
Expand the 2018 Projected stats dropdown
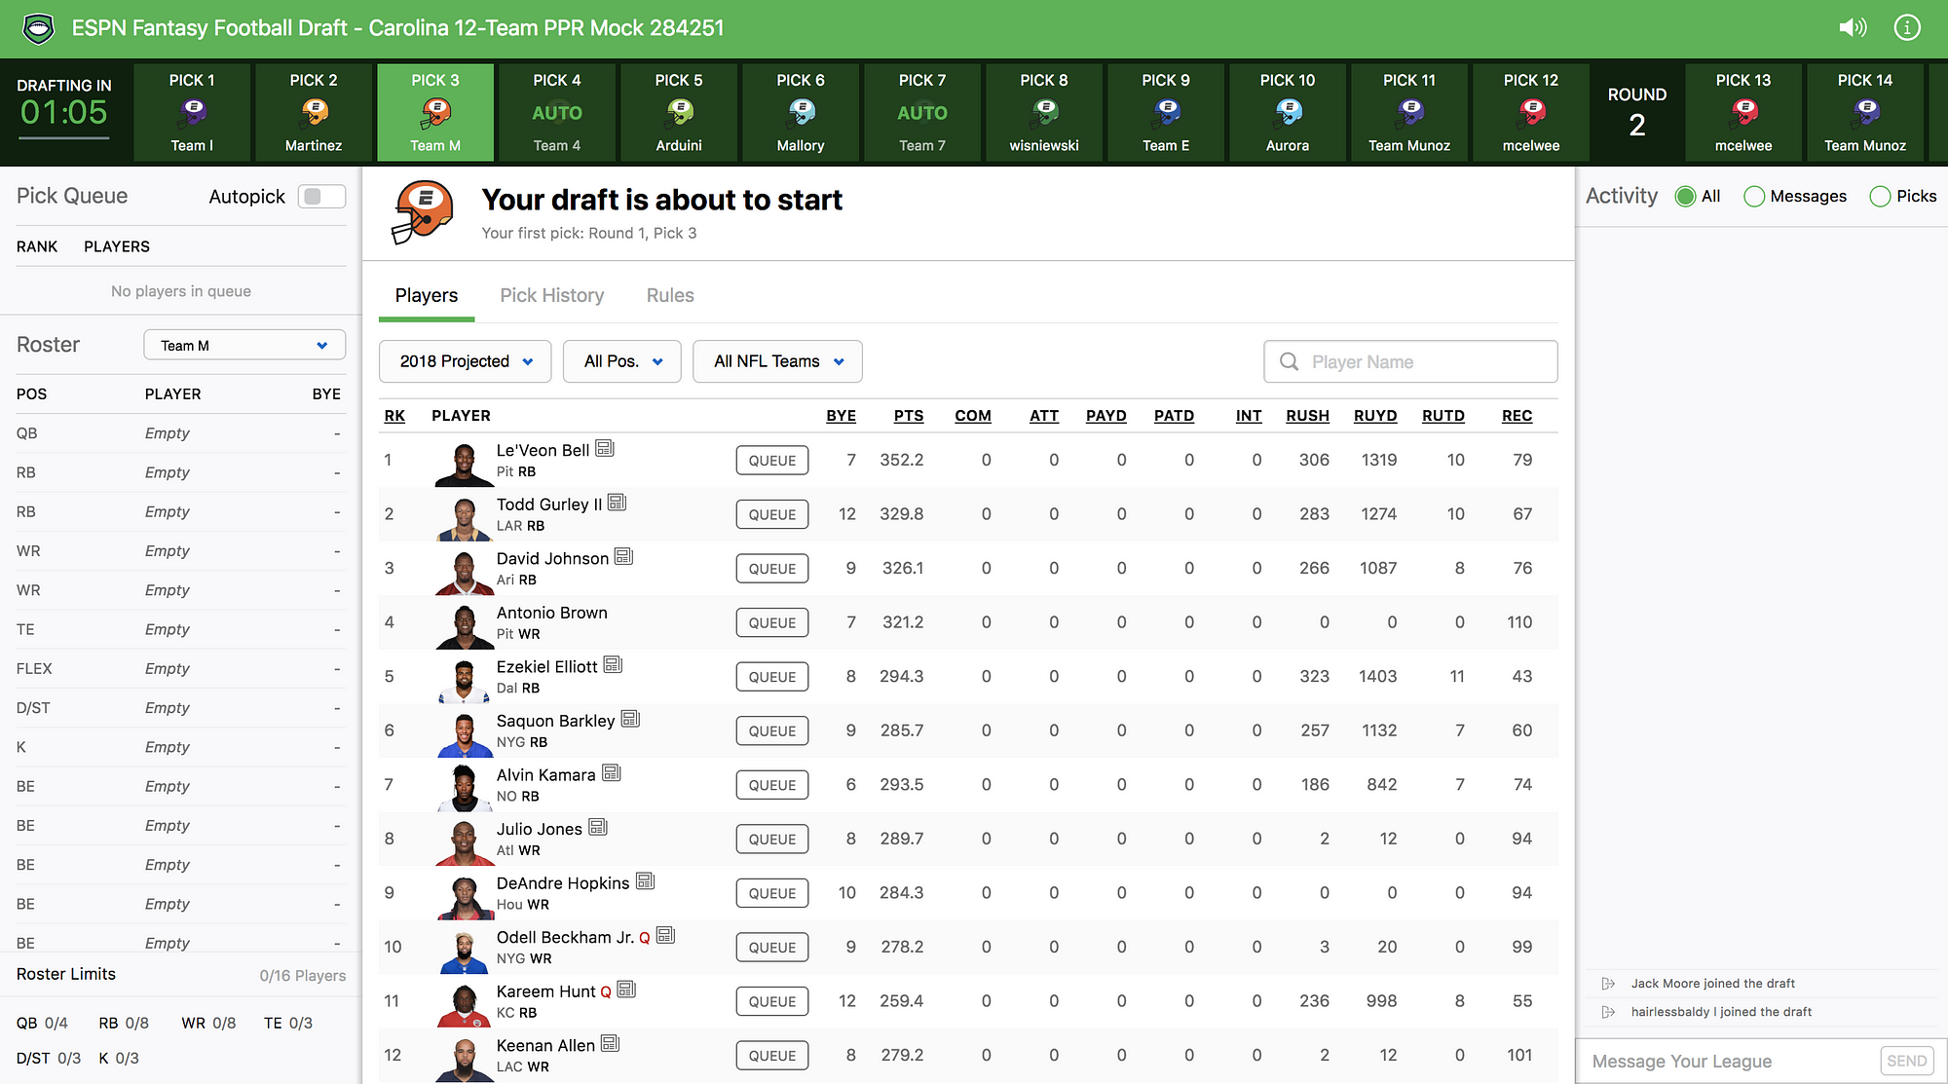click(x=465, y=361)
